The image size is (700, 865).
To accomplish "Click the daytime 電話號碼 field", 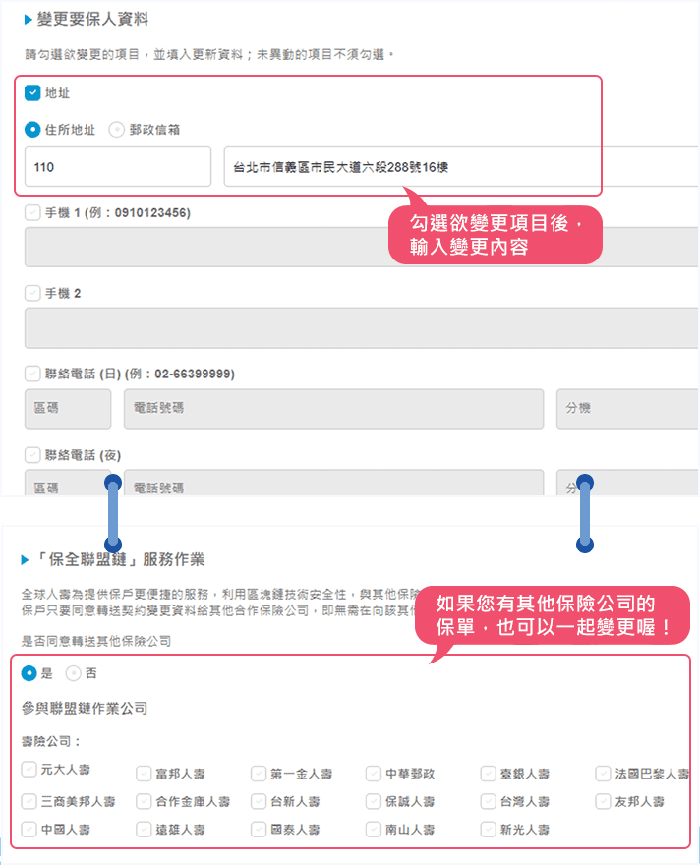I will 333,409.
